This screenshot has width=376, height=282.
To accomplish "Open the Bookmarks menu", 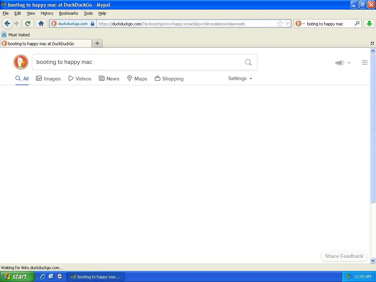I will point(68,13).
